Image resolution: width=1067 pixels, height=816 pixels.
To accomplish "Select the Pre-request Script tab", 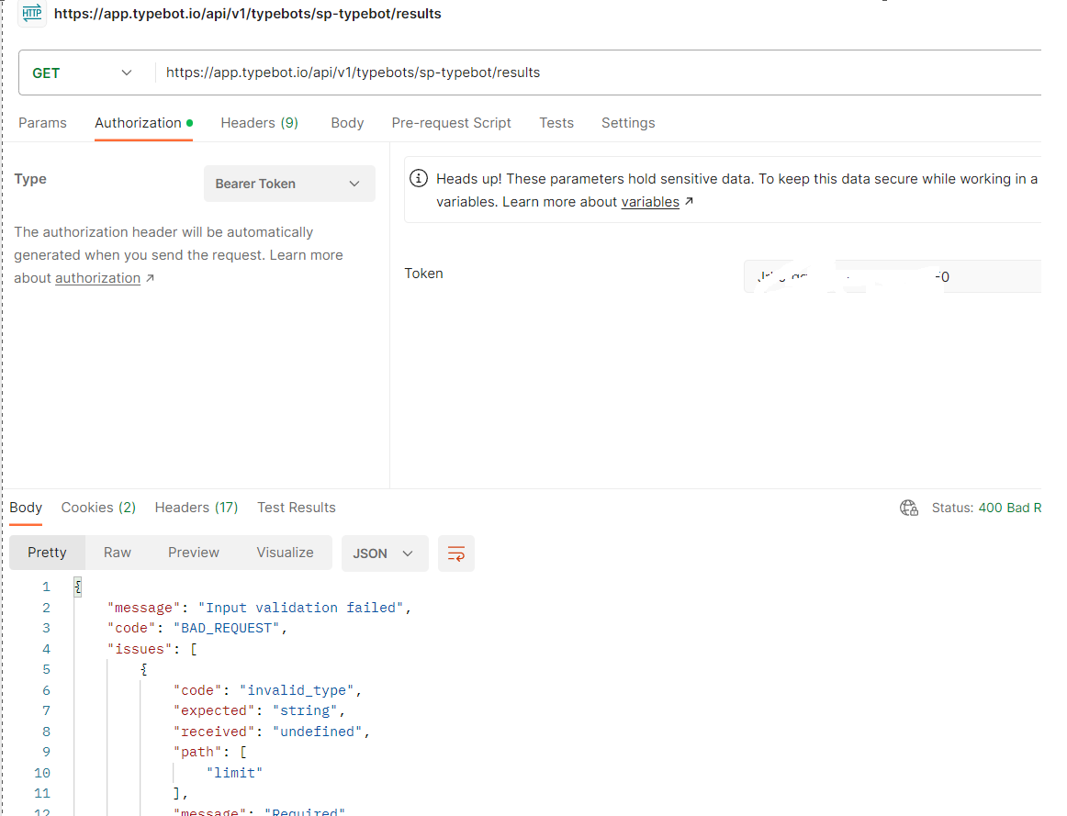I will click(x=451, y=122).
